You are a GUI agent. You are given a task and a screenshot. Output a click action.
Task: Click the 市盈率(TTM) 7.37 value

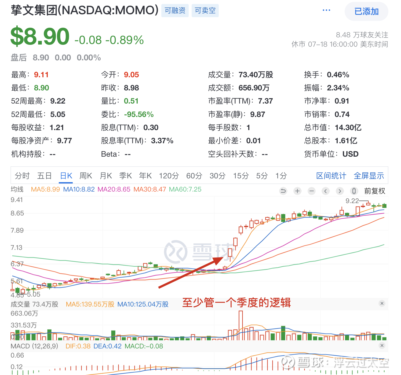[x=265, y=101]
